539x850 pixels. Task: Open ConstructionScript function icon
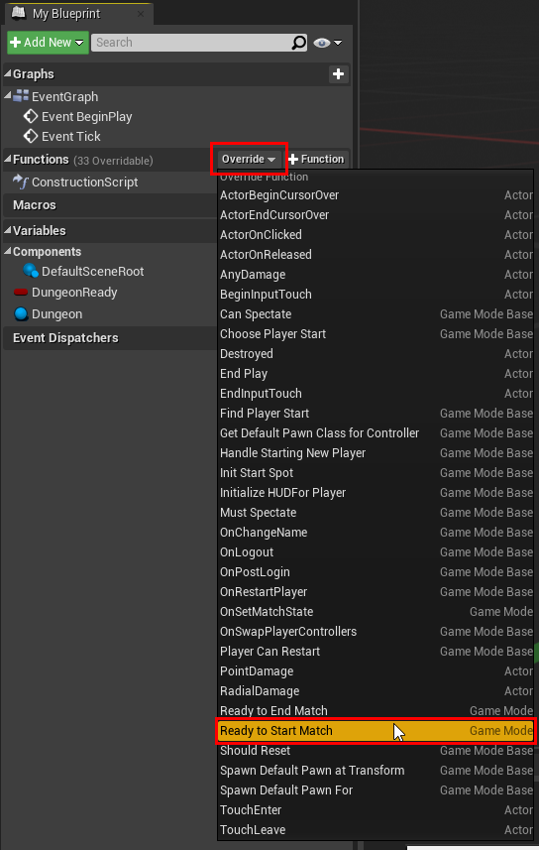21,182
